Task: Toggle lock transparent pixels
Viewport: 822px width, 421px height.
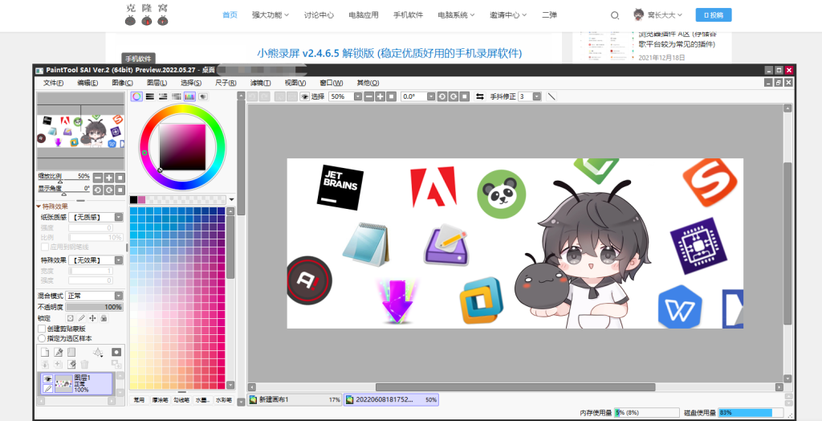Action: click(x=71, y=318)
